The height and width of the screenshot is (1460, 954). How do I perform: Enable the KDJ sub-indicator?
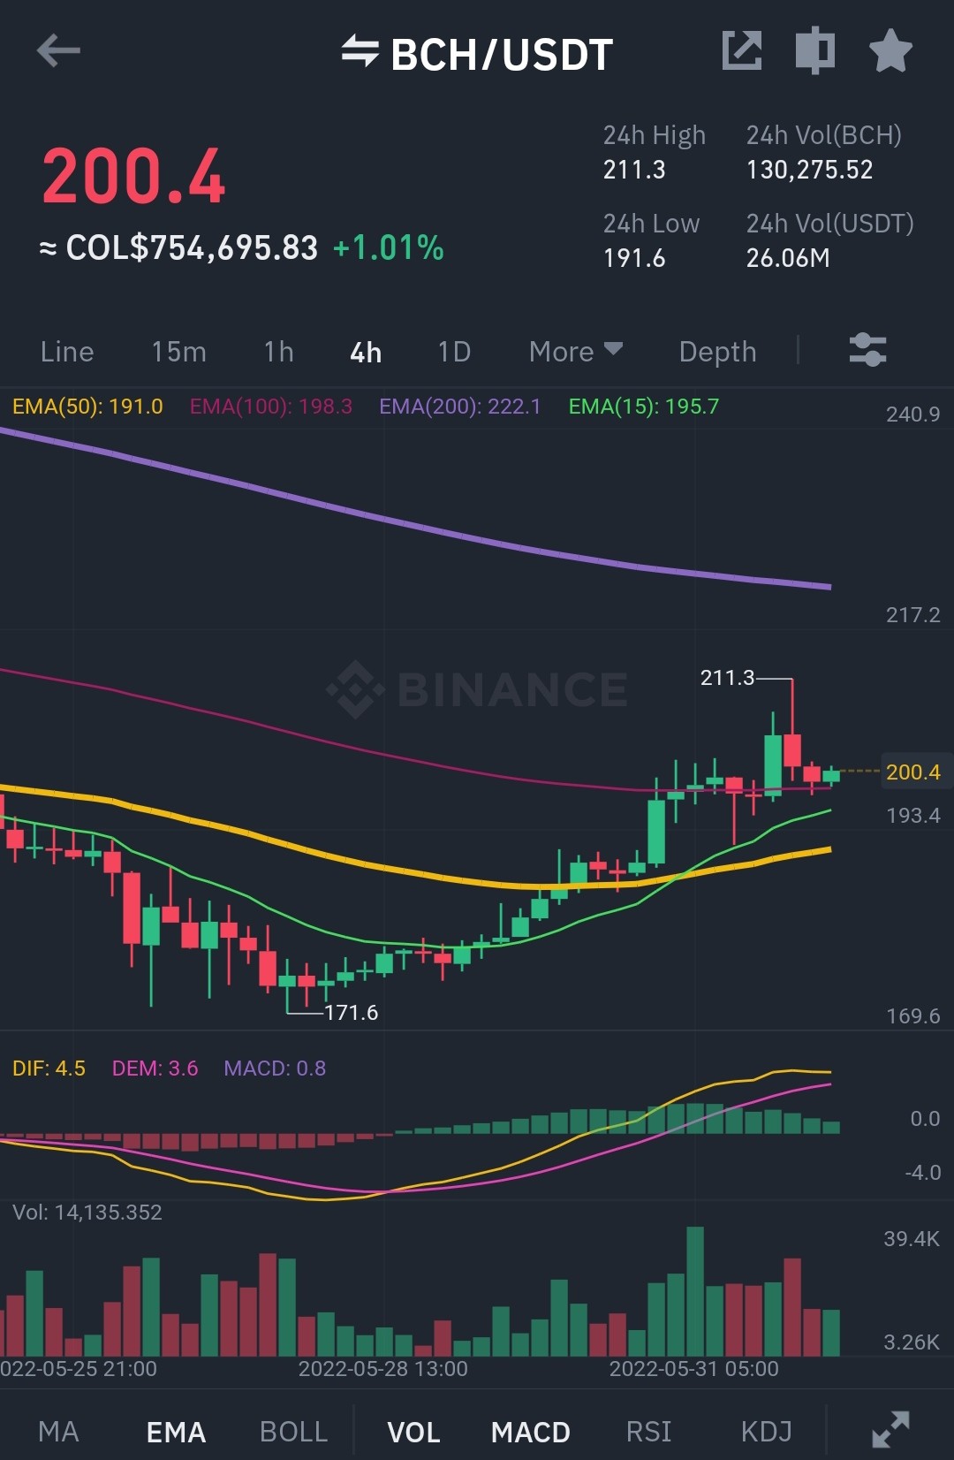coord(766,1432)
